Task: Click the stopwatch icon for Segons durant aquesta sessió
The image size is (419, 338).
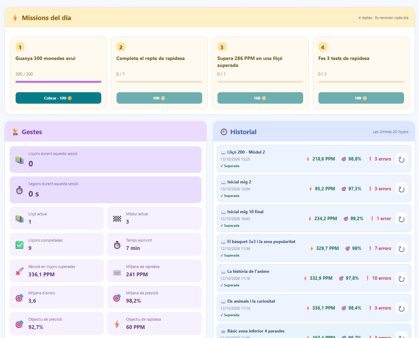Action: pyautogui.click(x=19, y=190)
